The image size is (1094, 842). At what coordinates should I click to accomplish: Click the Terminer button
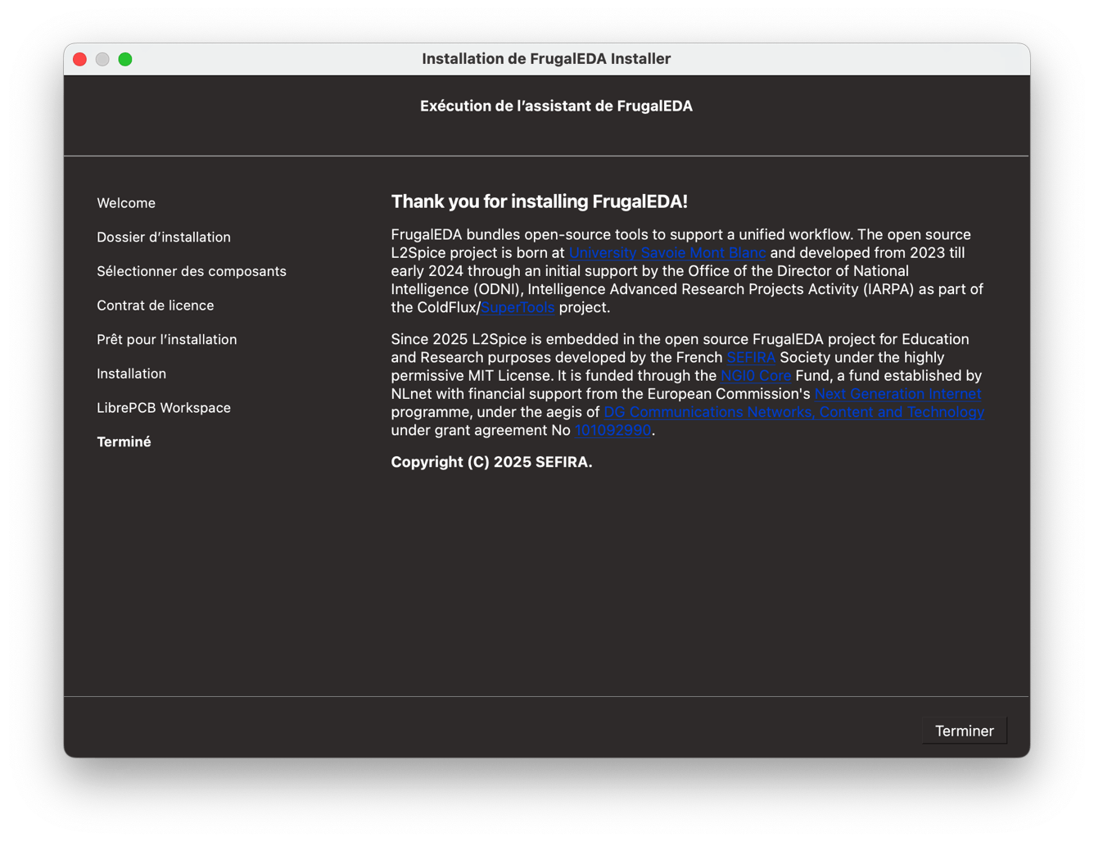[x=964, y=731]
